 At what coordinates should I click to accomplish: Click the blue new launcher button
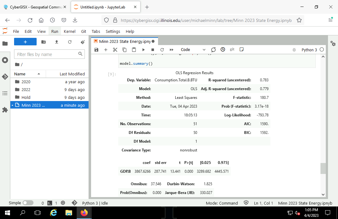coord(25,42)
